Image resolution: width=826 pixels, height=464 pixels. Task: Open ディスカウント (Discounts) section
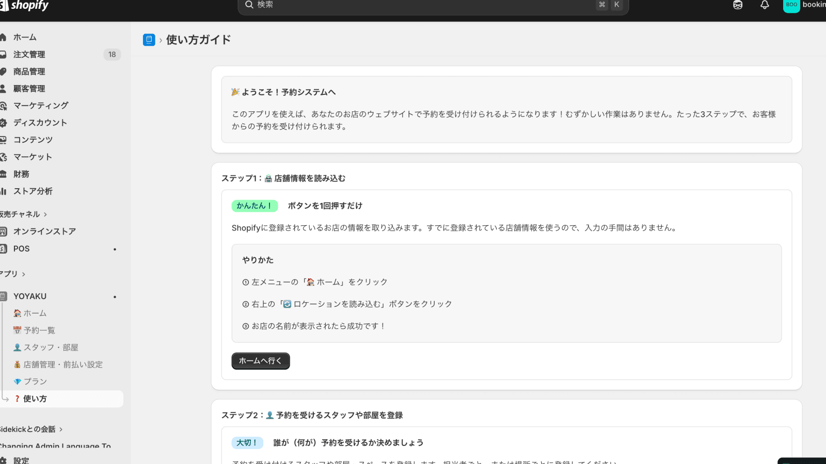coord(40,123)
